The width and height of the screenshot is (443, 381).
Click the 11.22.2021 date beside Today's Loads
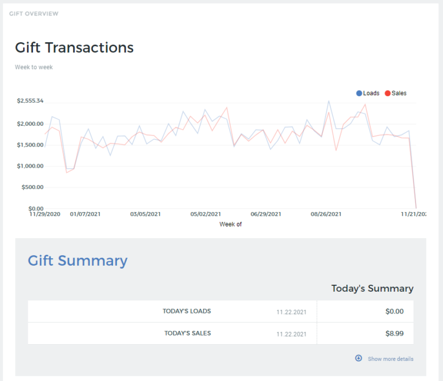click(291, 312)
